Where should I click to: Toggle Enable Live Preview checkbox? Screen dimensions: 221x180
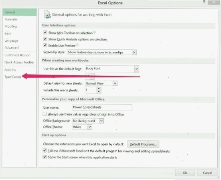(45, 45)
